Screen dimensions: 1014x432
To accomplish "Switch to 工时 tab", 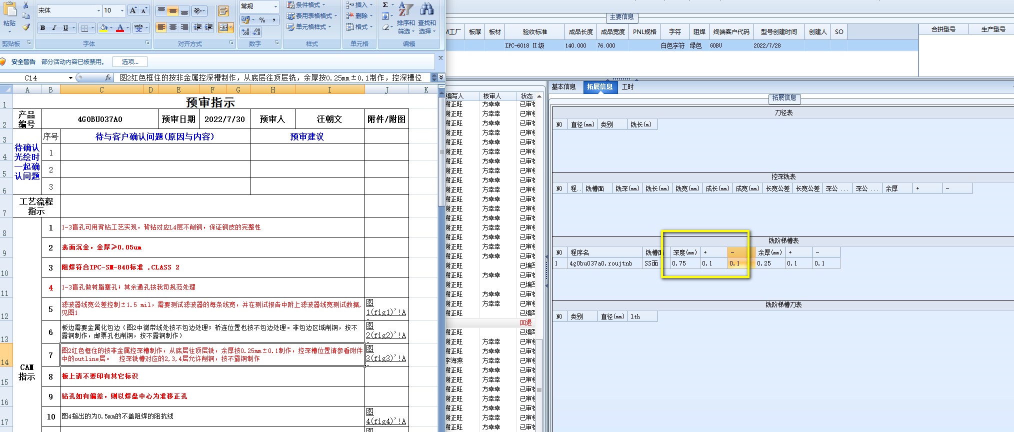I will click(x=627, y=87).
